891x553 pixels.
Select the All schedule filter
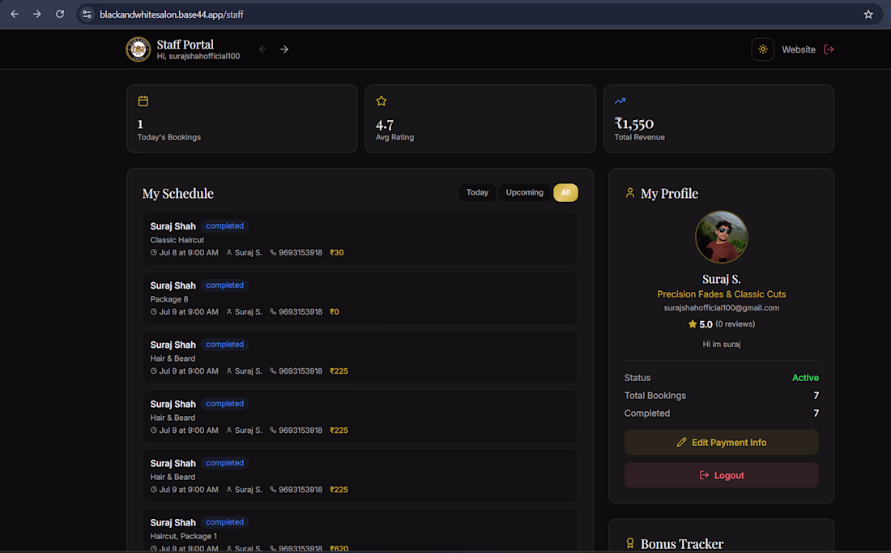tap(565, 192)
